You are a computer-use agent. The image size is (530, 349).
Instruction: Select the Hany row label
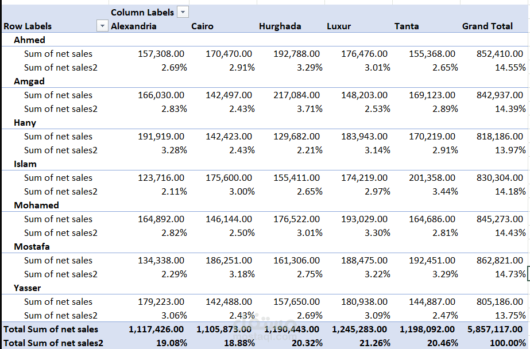coord(25,123)
